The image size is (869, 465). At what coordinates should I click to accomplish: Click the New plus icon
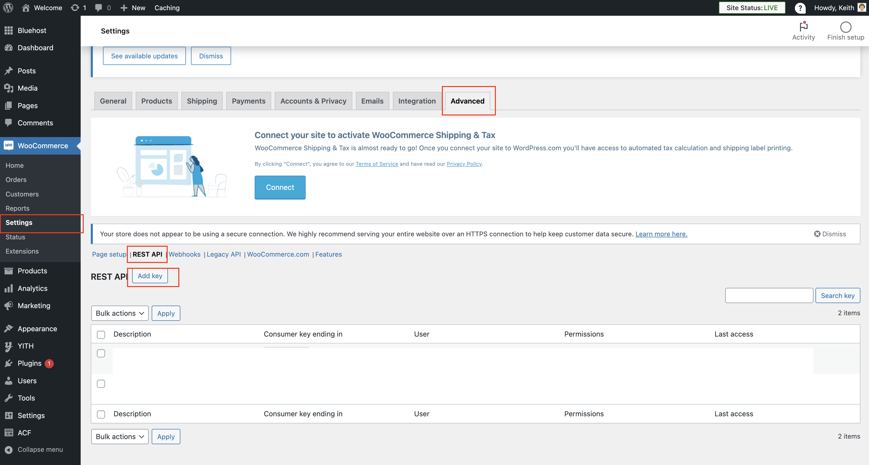pyautogui.click(x=124, y=8)
